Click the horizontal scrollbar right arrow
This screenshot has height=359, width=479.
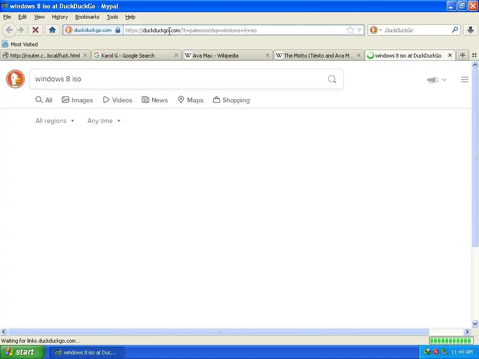[x=467, y=331]
